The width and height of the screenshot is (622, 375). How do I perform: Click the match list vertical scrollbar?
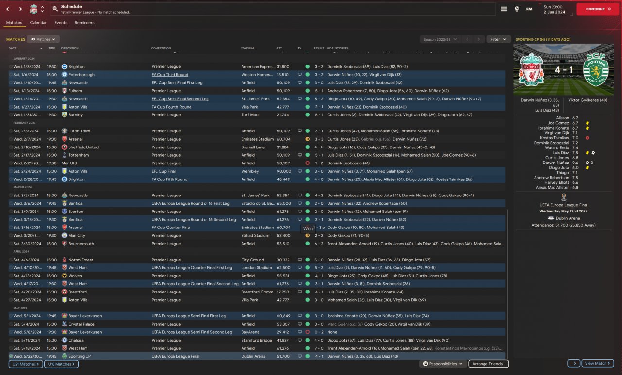[x=507, y=284]
